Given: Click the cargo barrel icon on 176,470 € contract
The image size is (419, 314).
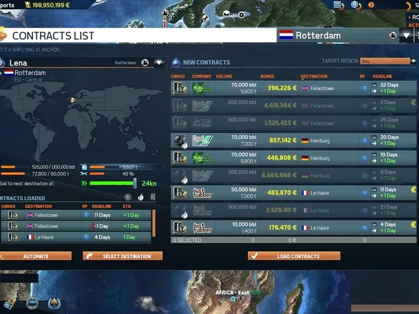Looking at the screenshot, I should tap(179, 228).
